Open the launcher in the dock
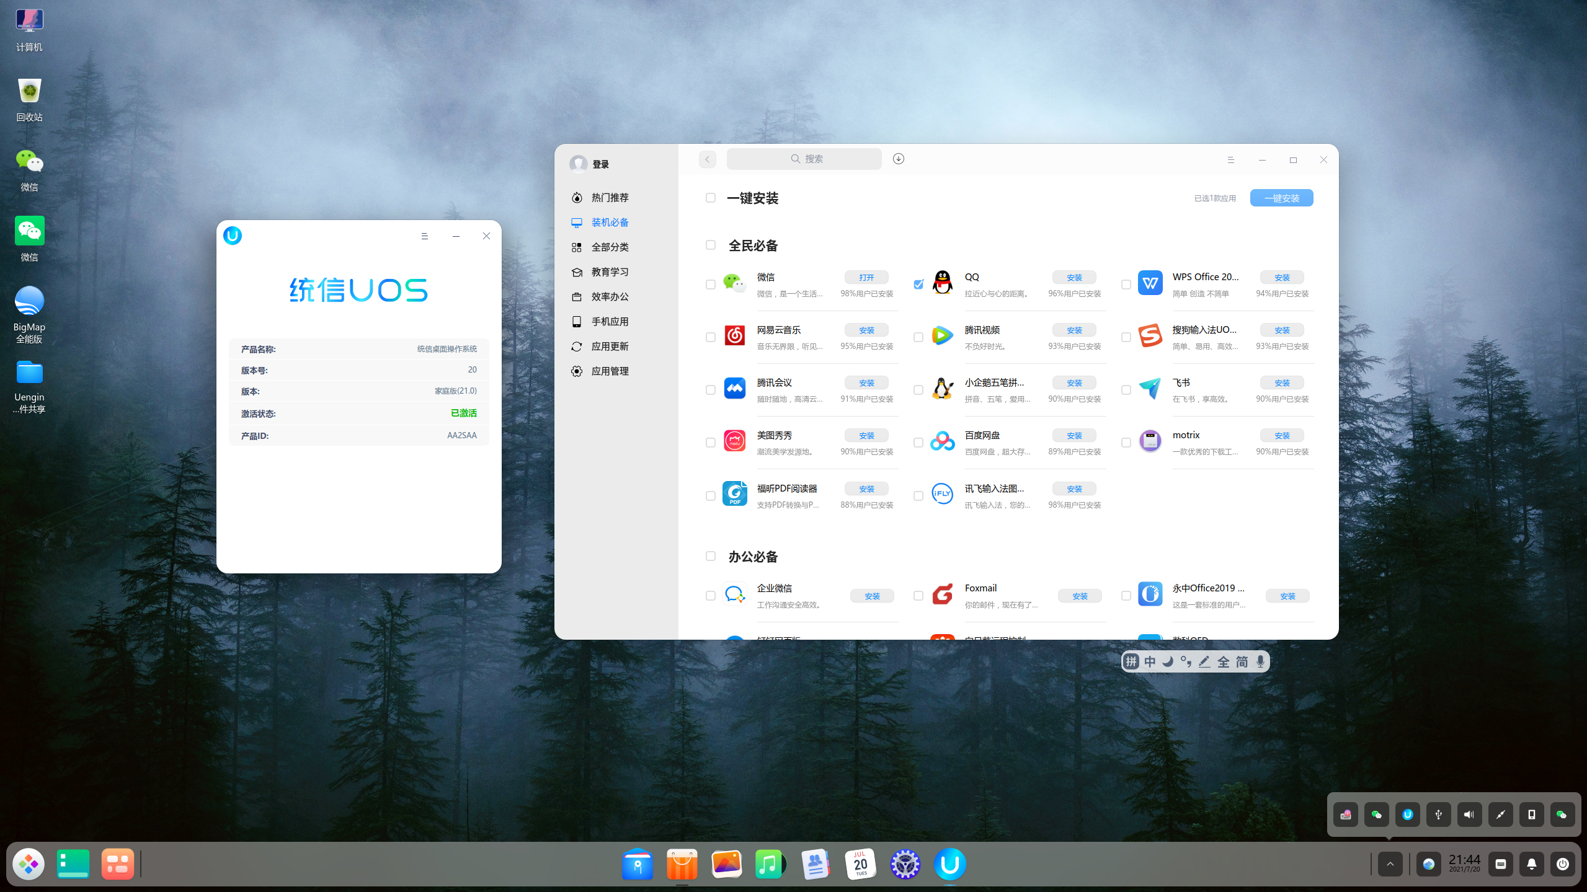This screenshot has width=1587, height=892. 29,864
